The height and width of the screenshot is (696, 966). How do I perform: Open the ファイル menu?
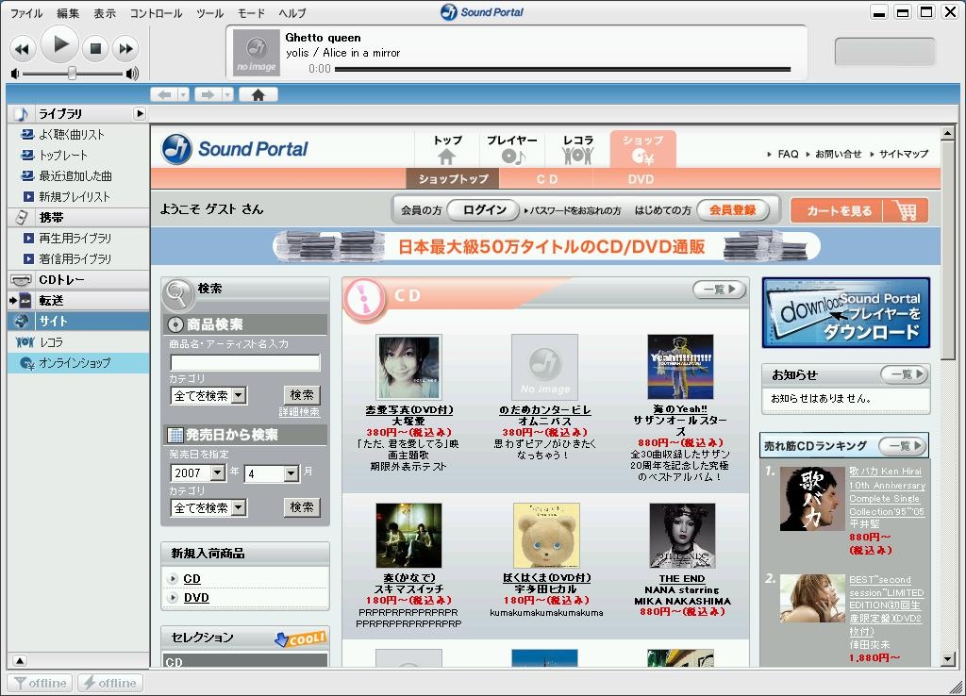tap(26, 13)
